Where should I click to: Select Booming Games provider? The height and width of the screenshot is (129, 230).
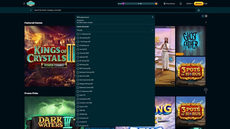click(x=85, y=80)
